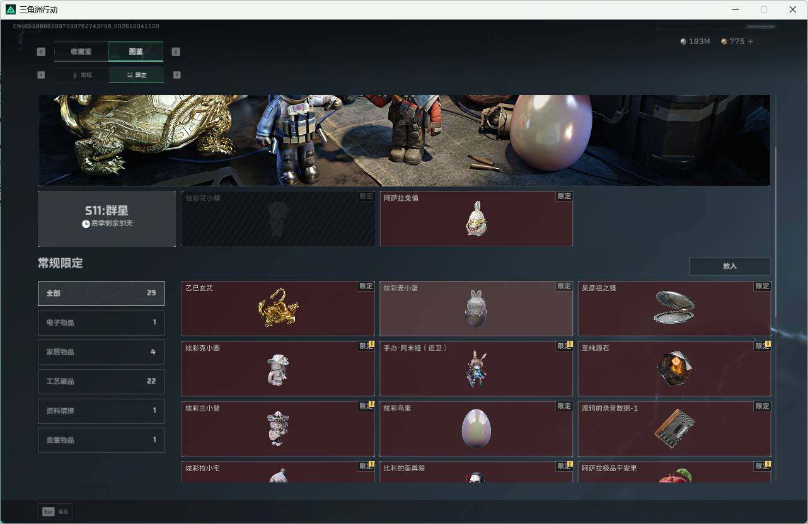The width and height of the screenshot is (808, 524).
Task: Open the 收藏室 tab
Action: (81, 52)
